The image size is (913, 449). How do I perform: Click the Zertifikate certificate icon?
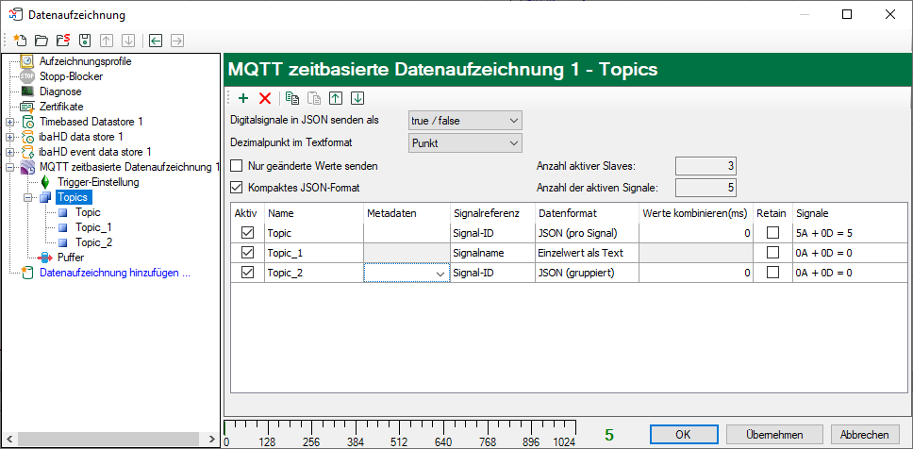click(27, 107)
